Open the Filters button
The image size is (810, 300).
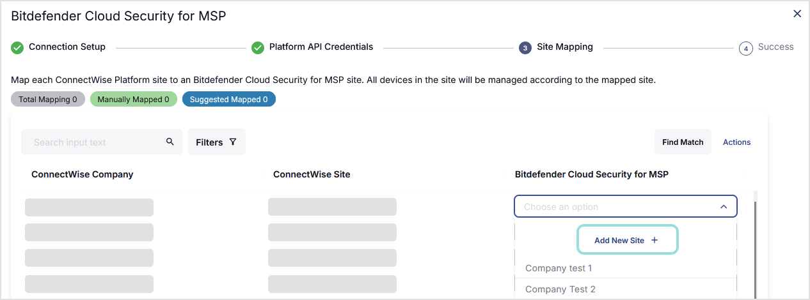[x=217, y=142]
